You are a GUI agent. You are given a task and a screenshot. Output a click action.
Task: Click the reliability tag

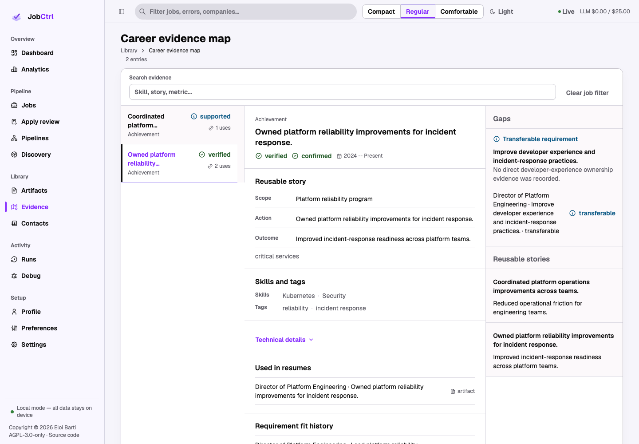[295, 308]
